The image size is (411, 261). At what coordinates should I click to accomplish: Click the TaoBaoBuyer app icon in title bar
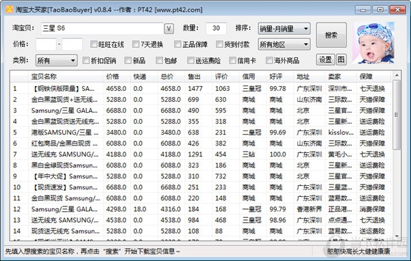click(x=10, y=10)
